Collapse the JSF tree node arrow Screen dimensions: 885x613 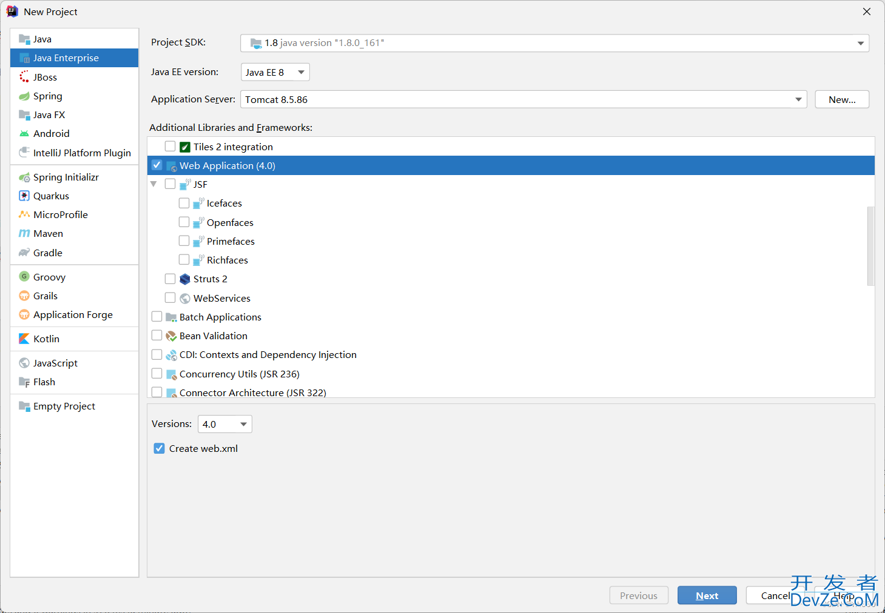tap(153, 184)
